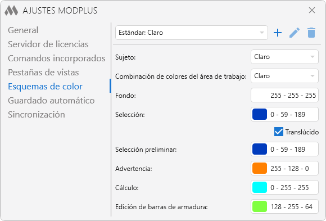Toggle the Translúcido checkbox
The height and width of the screenshot is (221, 326).
[x=279, y=132]
